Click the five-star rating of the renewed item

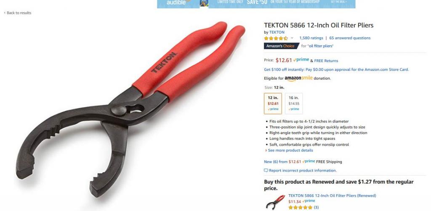(301, 208)
